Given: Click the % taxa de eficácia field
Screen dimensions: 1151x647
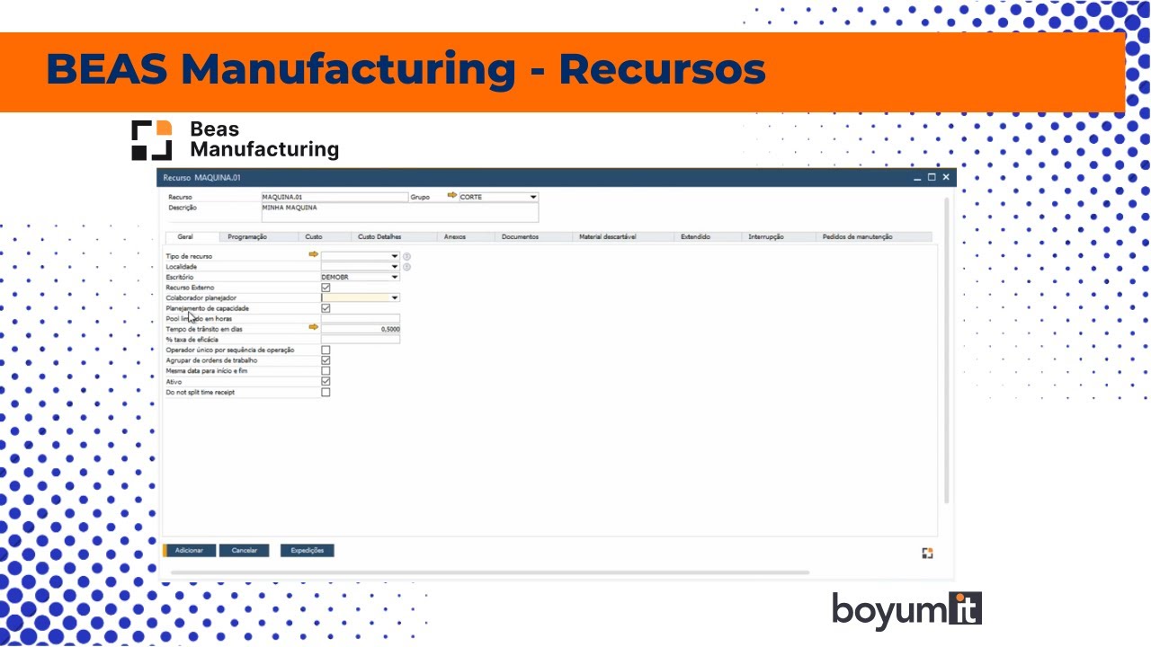Looking at the screenshot, I should pos(361,340).
